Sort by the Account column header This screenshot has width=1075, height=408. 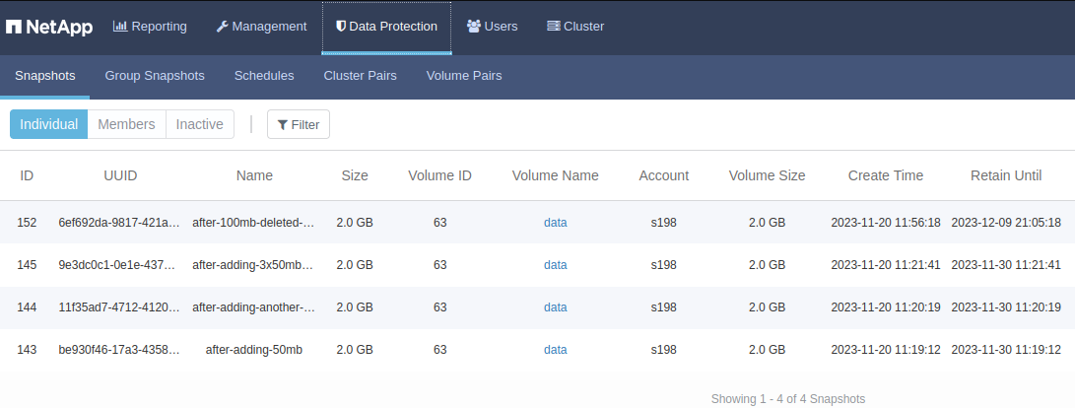pos(664,175)
